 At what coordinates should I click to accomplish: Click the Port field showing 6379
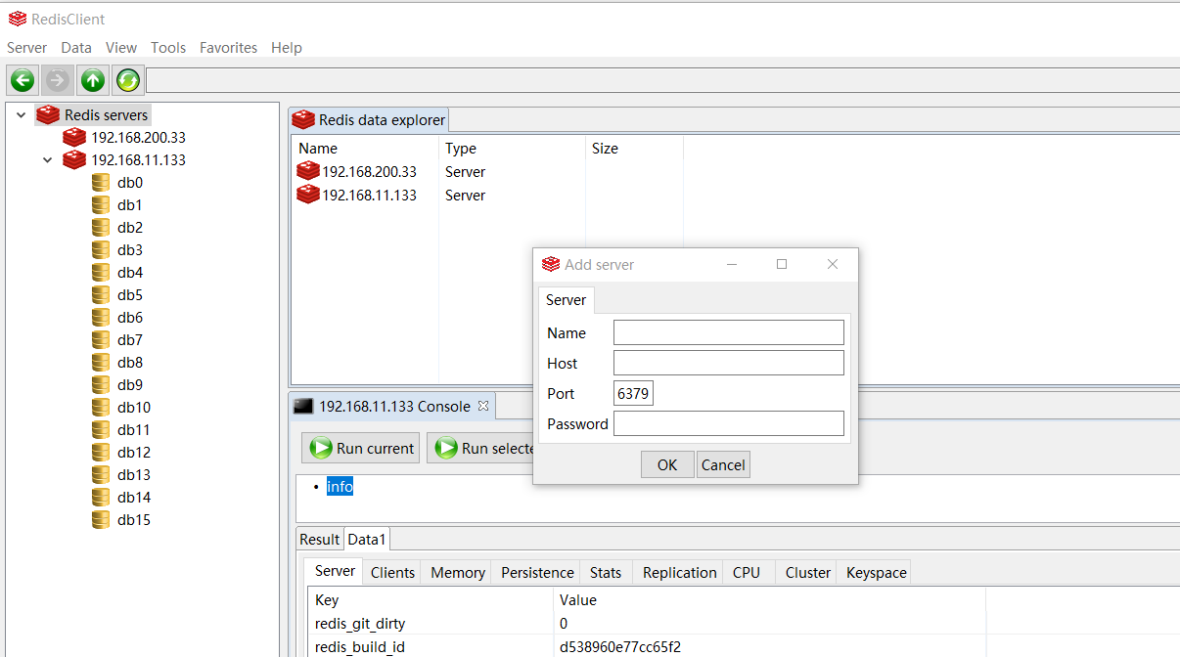pyautogui.click(x=633, y=393)
